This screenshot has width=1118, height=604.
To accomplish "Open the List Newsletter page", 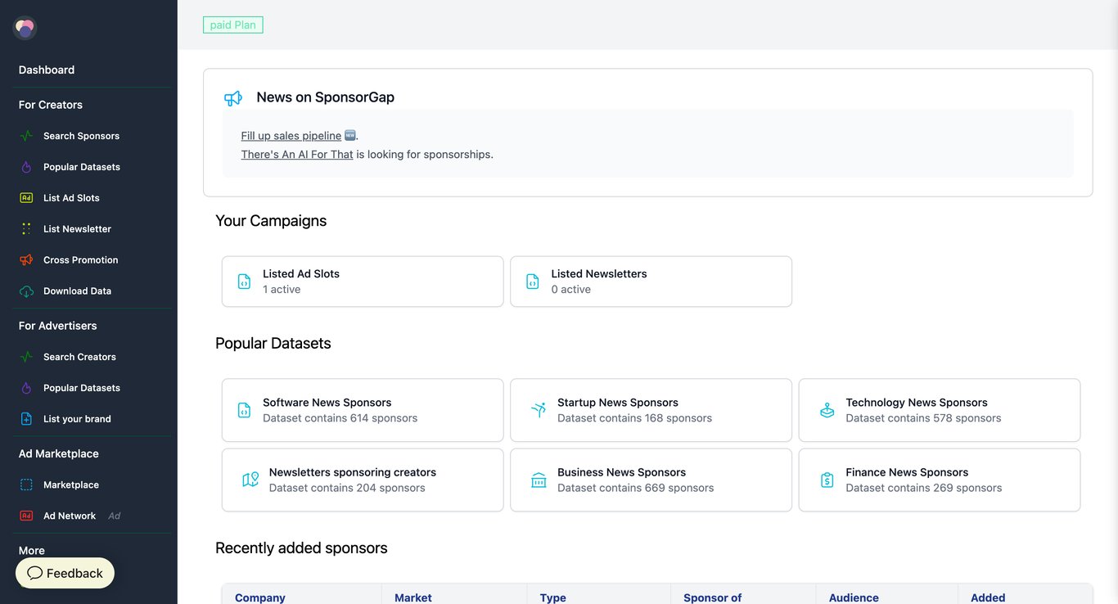I will [x=77, y=229].
